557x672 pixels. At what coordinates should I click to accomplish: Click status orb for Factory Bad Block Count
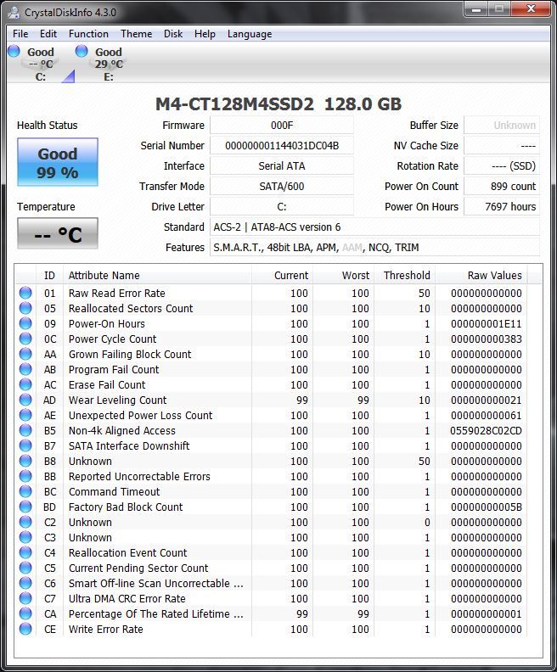tap(25, 507)
